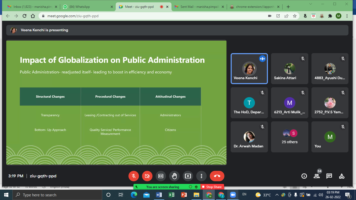Click the Veena Kenchi video tile
The width and height of the screenshot is (356, 200).
click(249, 69)
